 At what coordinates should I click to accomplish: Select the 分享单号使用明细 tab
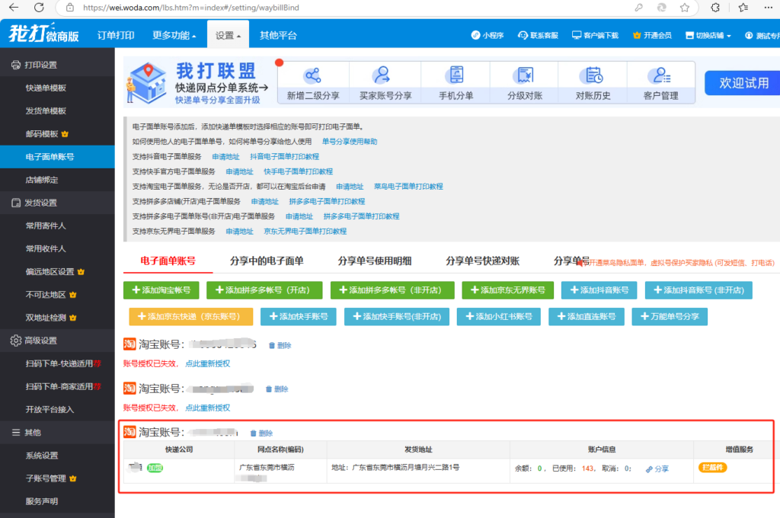coord(375,261)
